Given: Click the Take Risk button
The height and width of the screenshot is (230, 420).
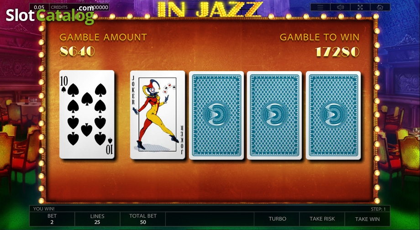Looking at the screenshot, I should 322,219.
